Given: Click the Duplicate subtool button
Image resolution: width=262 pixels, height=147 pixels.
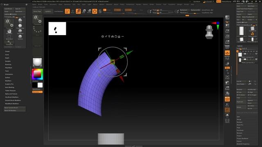Looking at the screenshot, I should pyautogui.click(x=241, y=102).
